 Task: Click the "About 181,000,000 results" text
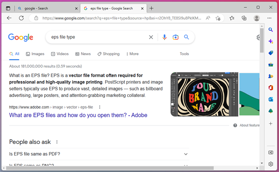pyautogui.click(x=46, y=66)
